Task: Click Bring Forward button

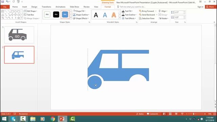Action: click(x=146, y=11)
